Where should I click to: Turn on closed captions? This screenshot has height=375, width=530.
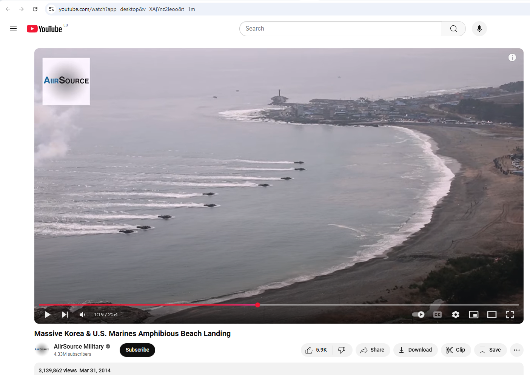(x=438, y=315)
